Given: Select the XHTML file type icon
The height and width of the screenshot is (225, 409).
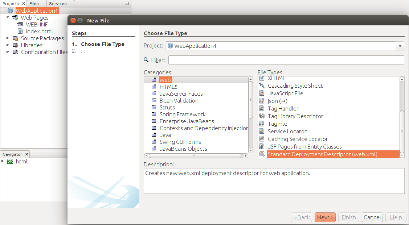Looking at the screenshot, I should click(x=262, y=78).
